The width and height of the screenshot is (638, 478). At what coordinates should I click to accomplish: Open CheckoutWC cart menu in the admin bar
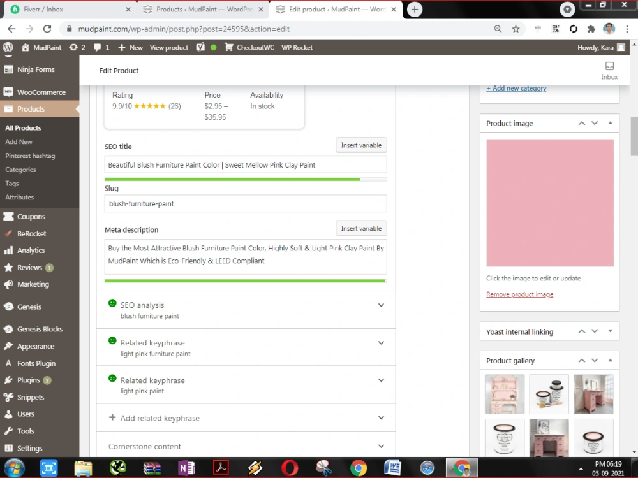(249, 48)
